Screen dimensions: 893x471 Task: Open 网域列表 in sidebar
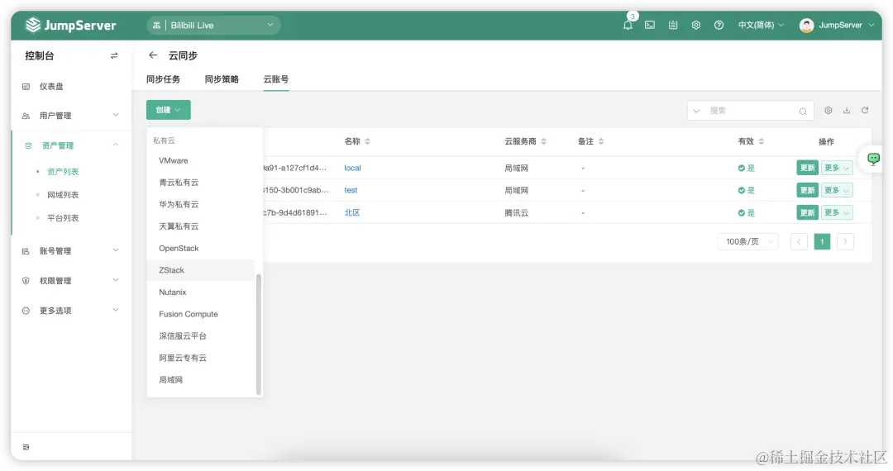coord(63,195)
